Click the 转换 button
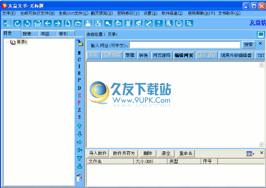This screenshot has width=266, height=188. 143,55
